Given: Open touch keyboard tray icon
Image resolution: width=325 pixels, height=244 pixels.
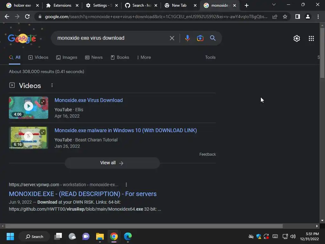Looking at the screenshot, I should pos(275,236).
